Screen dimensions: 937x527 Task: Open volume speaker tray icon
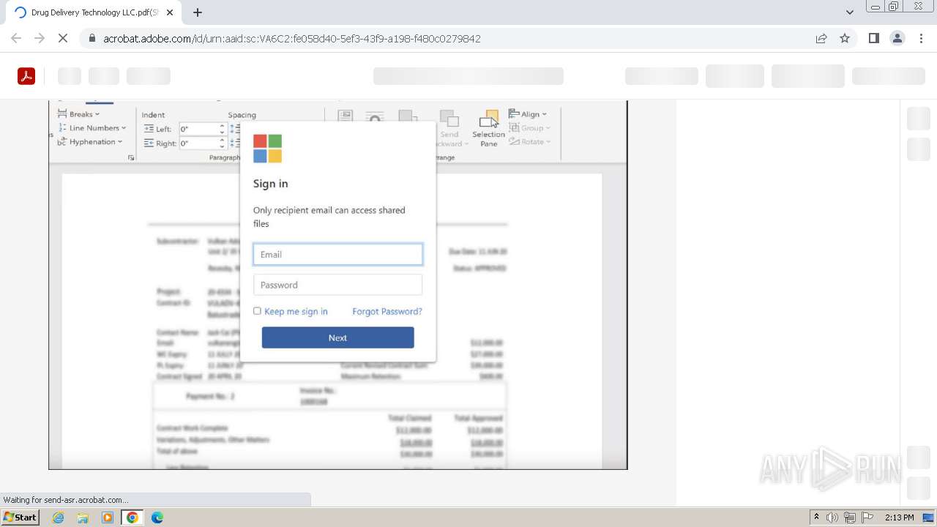tap(832, 517)
